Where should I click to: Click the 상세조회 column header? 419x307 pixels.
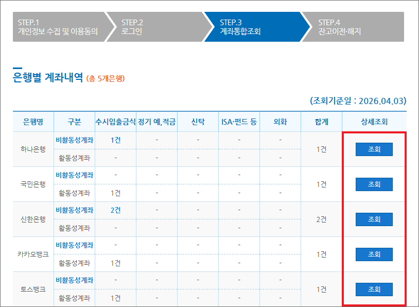tap(374, 122)
